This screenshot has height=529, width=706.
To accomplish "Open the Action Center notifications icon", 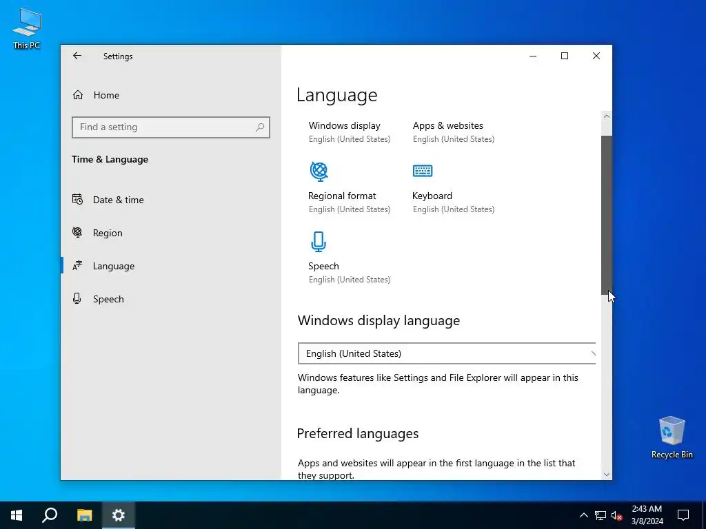I will point(683,515).
